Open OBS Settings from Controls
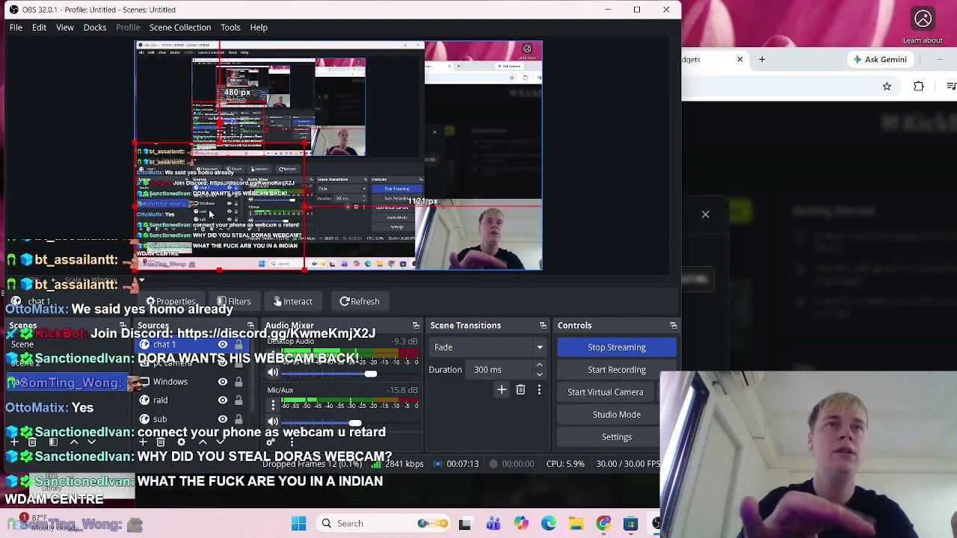957x538 pixels. click(617, 437)
